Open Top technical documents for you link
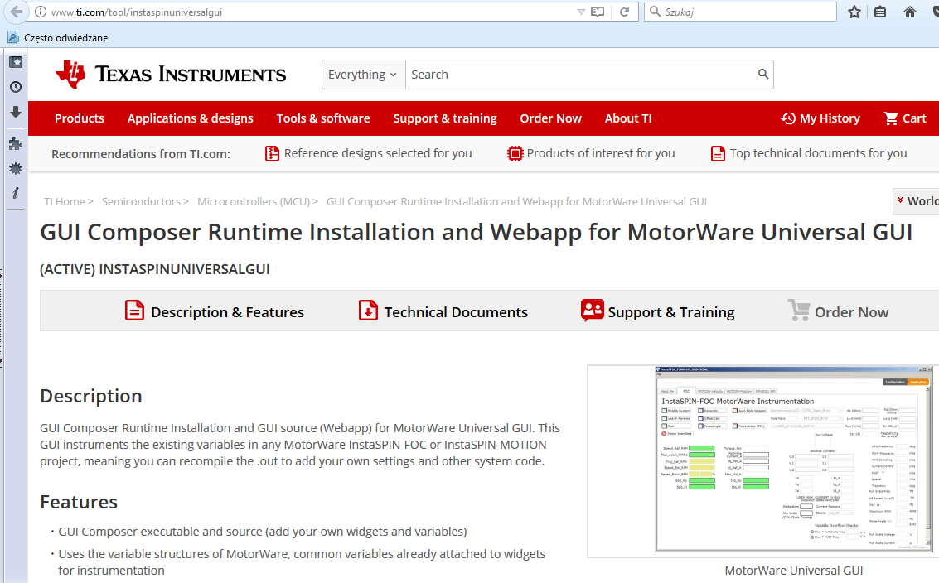The image size is (939, 583). click(x=818, y=153)
